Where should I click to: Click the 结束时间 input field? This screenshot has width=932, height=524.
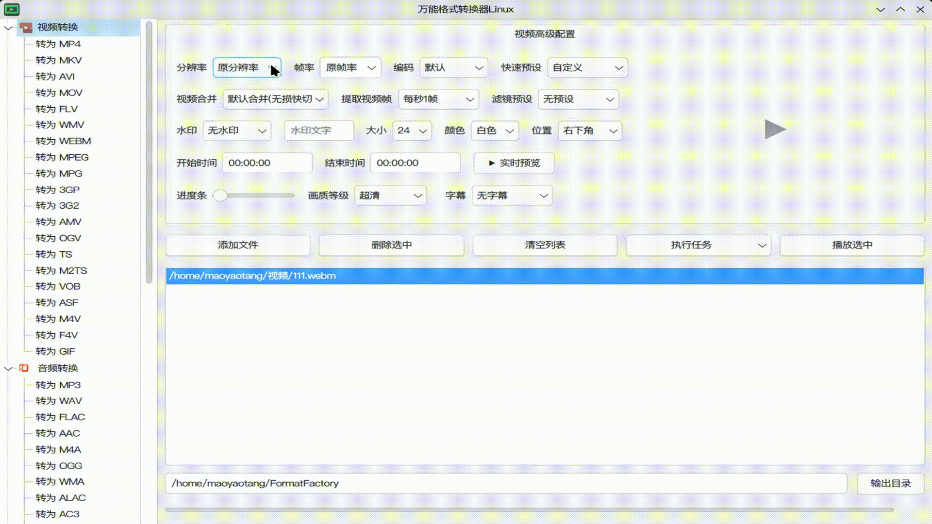[416, 164]
